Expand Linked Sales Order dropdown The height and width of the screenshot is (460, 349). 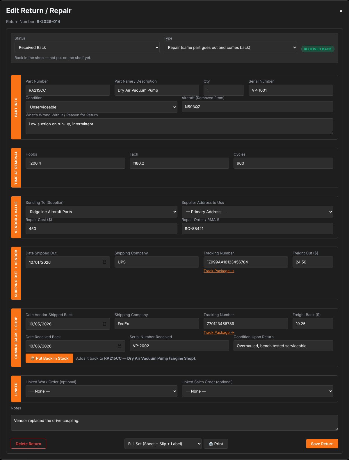pos(257,391)
